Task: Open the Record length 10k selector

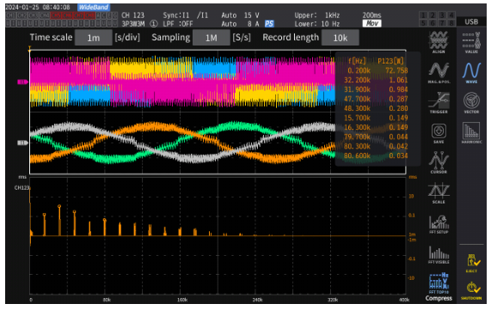Action: tap(340, 38)
